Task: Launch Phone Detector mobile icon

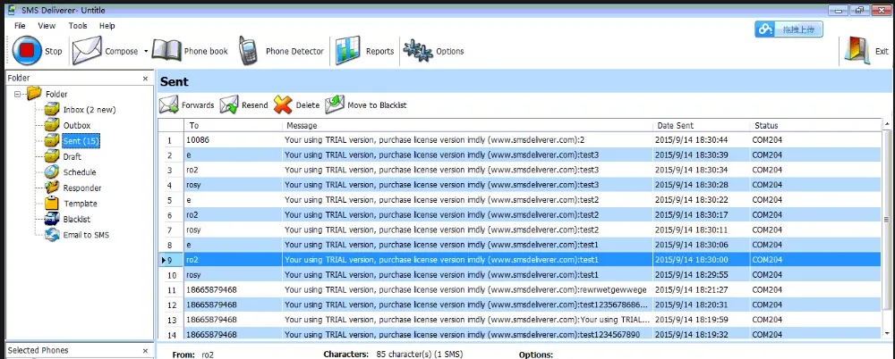Action: (x=248, y=51)
